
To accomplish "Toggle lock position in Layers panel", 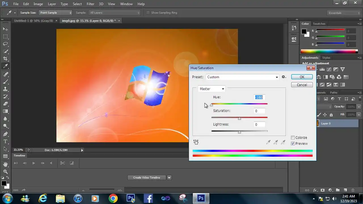I will [325, 115].
